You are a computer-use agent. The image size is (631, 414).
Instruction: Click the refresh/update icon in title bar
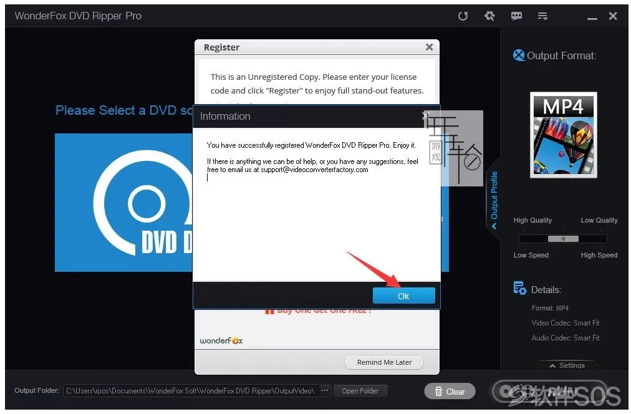[x=463, y=16]
